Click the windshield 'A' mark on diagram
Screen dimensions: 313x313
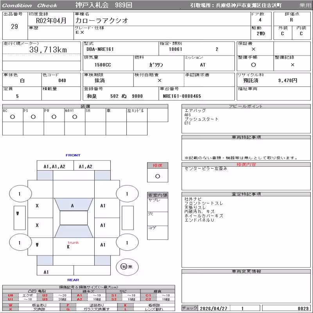[72, 206]
